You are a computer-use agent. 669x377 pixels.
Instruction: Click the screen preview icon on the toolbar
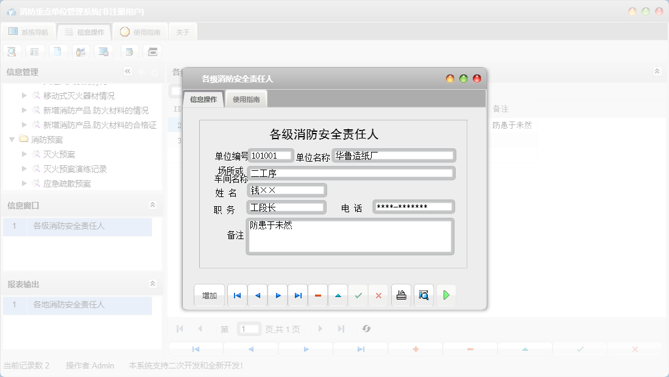[x=104, y=51]
